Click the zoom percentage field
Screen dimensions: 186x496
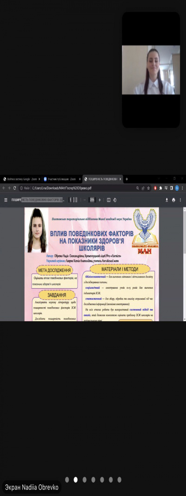point(92,200)
